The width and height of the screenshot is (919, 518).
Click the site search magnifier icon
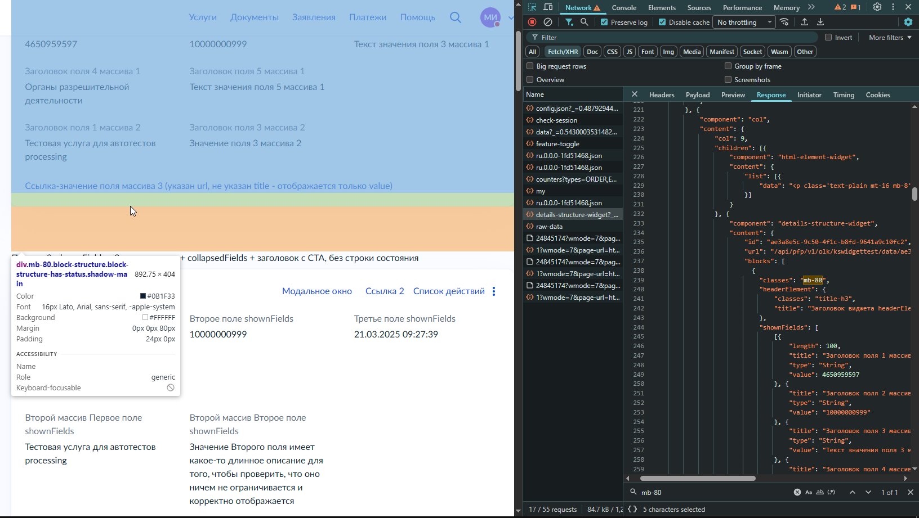click(x=456, y=17)
